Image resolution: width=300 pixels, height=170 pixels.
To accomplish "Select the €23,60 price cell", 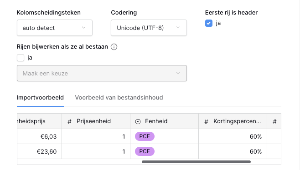I will pyautogui.click(x=39, y=151).
